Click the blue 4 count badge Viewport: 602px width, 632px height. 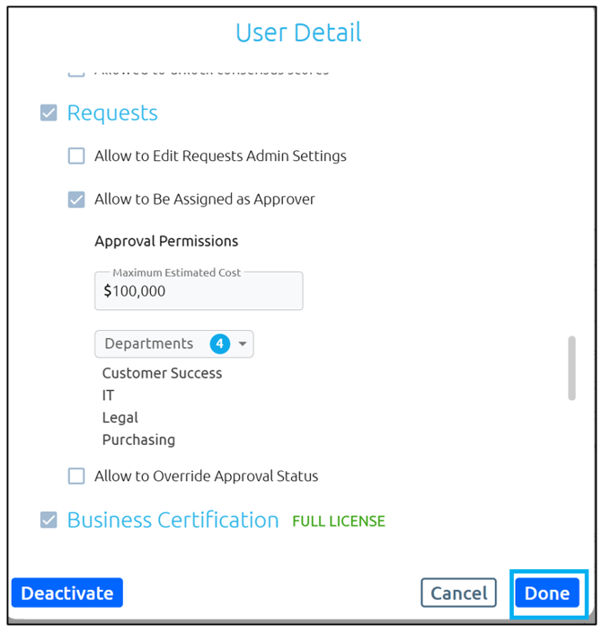(x=219, y=343)
